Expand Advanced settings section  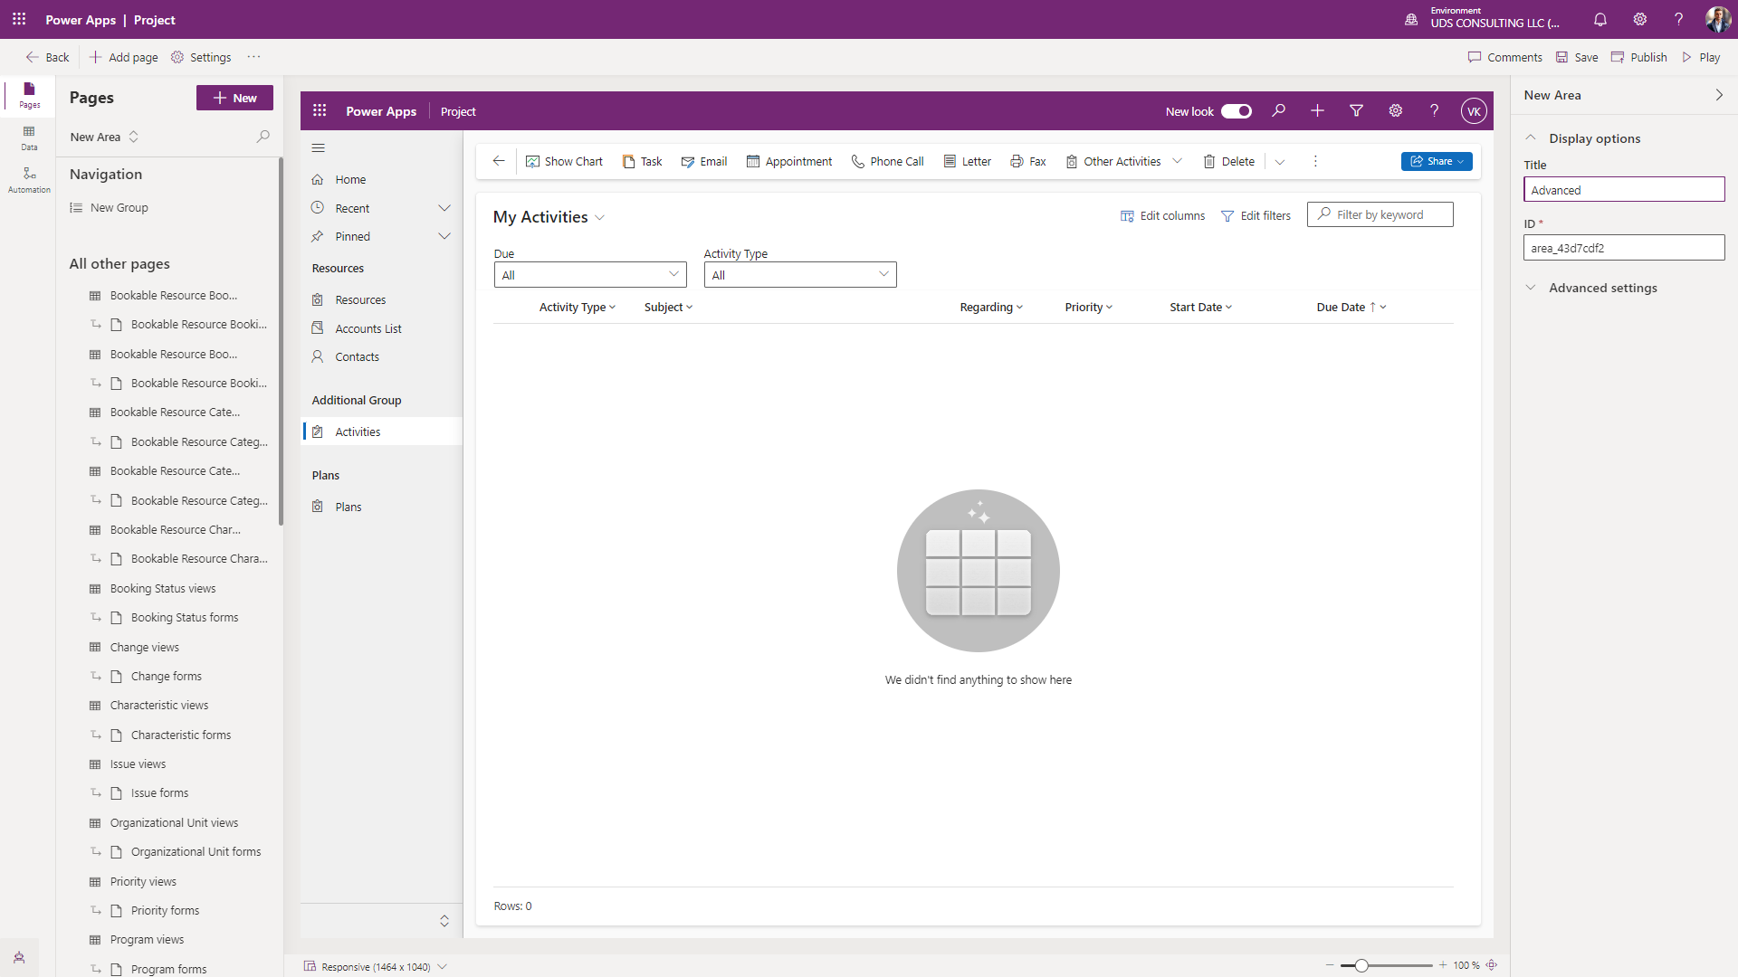point(1531,288)
